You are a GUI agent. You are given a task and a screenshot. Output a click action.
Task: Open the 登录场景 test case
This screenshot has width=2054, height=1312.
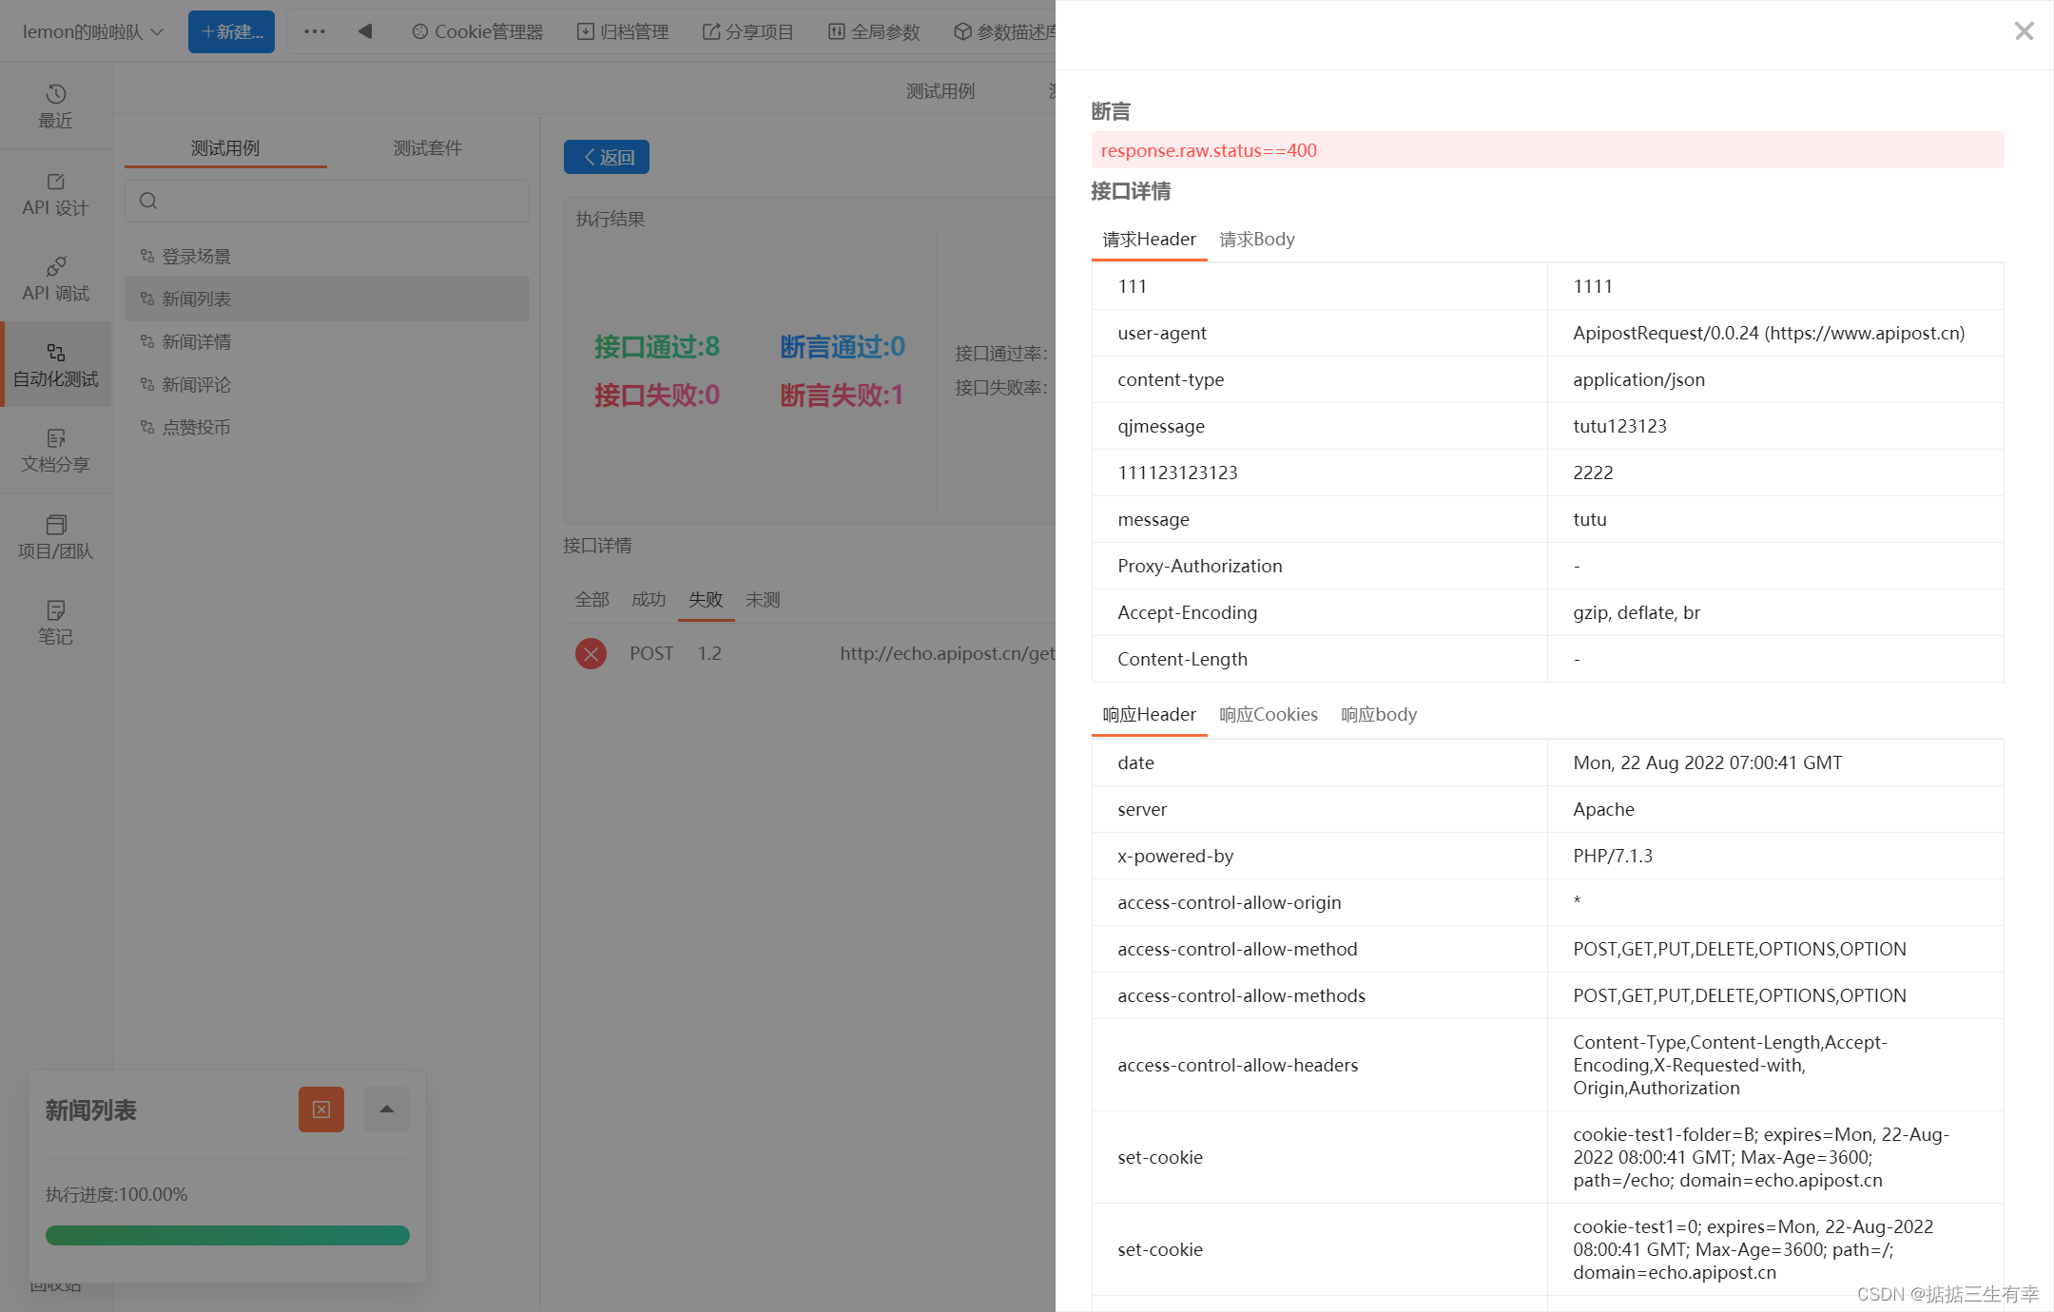[x=327, y=256]
